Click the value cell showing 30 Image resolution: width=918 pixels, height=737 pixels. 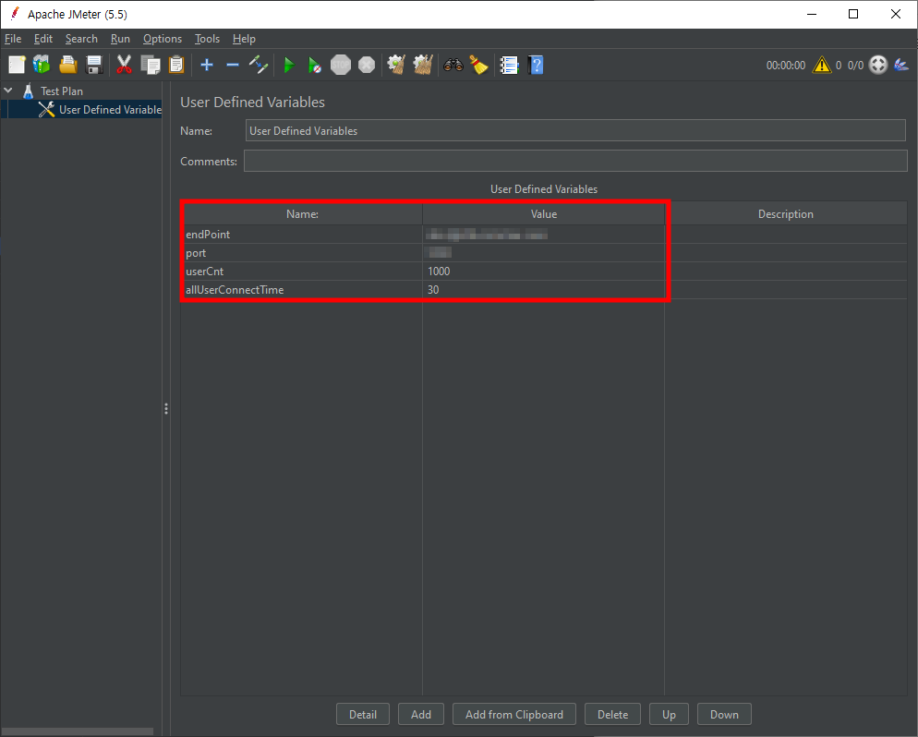(544, 290)
